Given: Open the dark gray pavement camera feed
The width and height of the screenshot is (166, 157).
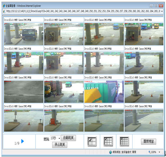Looking at the screenshot, I should (x=24, y=92).
